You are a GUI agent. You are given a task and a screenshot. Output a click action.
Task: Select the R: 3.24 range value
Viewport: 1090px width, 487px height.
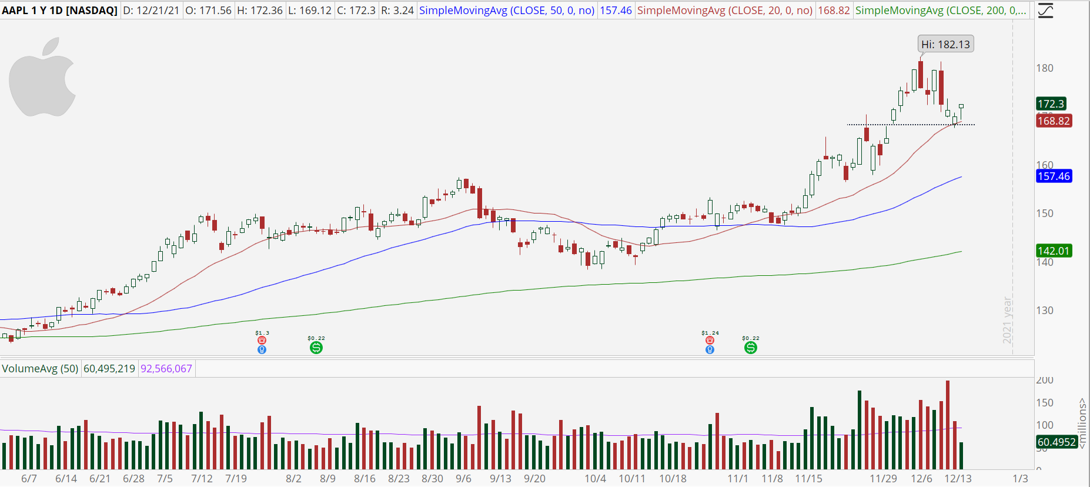[x=397, y=11]
